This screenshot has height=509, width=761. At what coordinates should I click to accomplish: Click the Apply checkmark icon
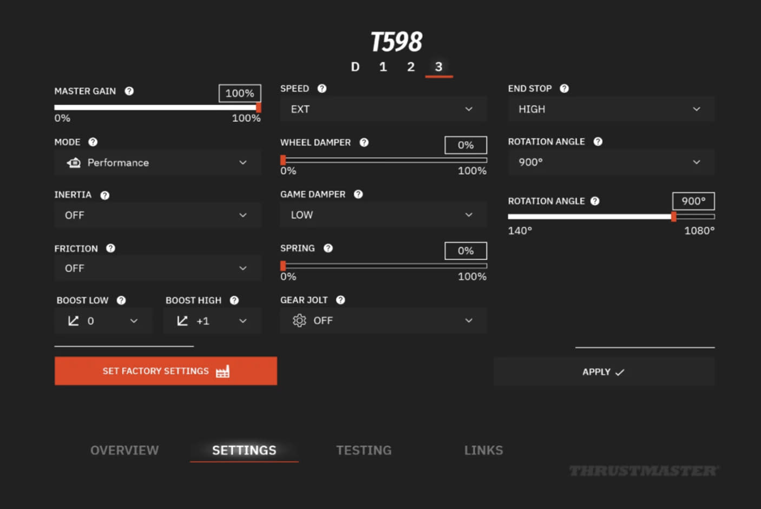[x=620, y=372]
